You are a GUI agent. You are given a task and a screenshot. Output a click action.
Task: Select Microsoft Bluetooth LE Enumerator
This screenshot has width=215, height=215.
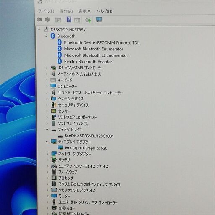click(x=96, y=55)
